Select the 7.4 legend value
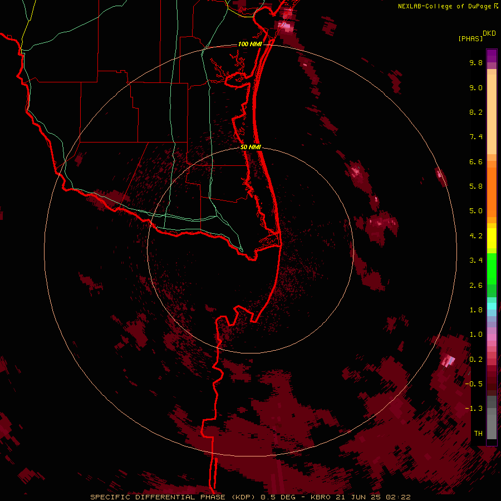The height and width of the screenshot is (501, 501). pos(476,137)
